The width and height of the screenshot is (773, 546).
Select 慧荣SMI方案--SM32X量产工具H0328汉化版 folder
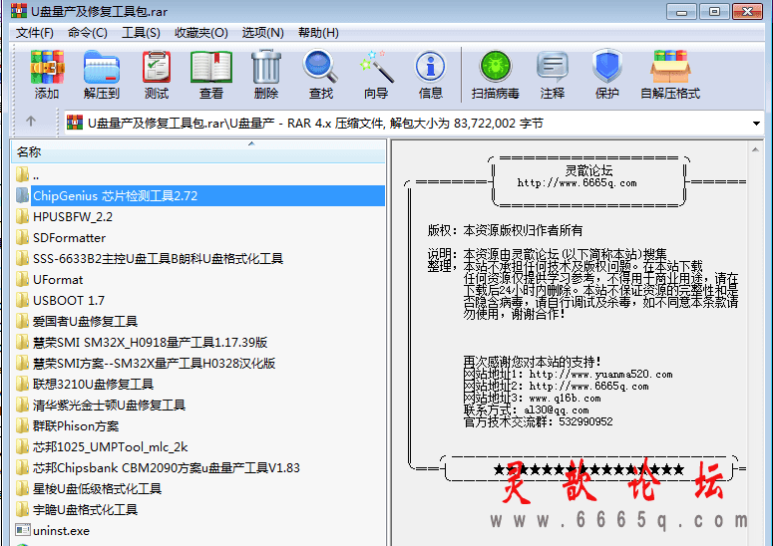tap(154, 364)
